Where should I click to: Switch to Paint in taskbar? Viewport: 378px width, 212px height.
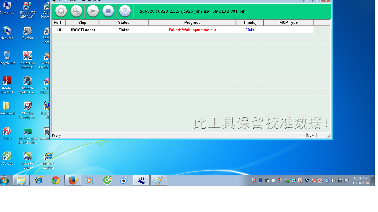(x=159, y=181)
